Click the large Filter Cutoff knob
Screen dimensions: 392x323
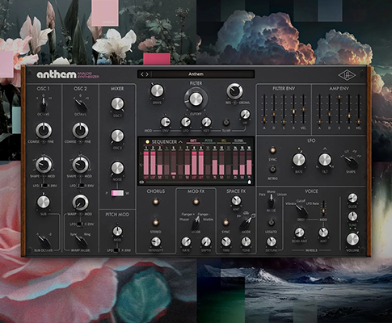click(x=196, y=99)
